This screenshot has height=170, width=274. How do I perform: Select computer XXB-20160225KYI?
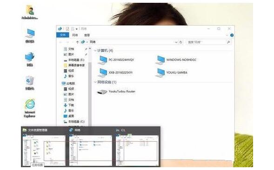pos(115,72)
